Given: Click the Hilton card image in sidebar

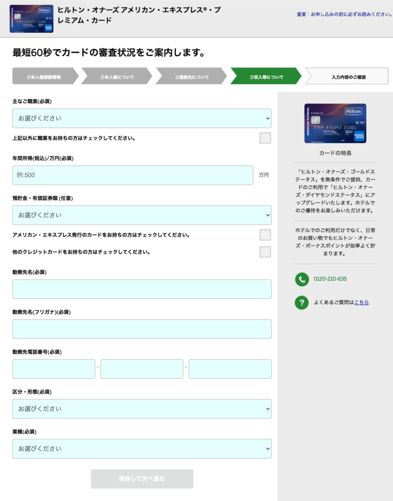Looking at the screenshot, I should (x=335, y=123).
